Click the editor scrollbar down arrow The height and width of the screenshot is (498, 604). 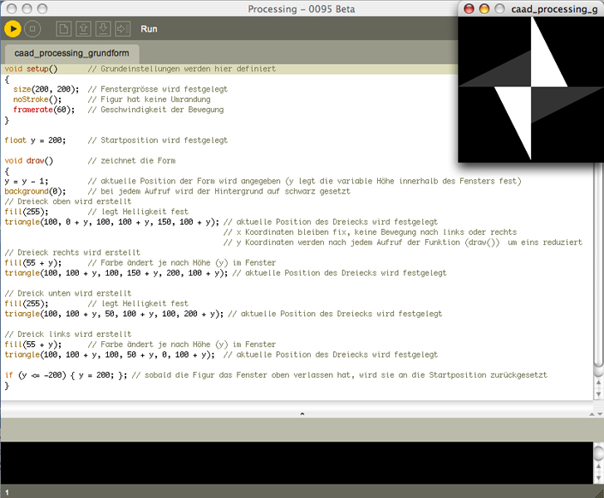pos(598,394)
